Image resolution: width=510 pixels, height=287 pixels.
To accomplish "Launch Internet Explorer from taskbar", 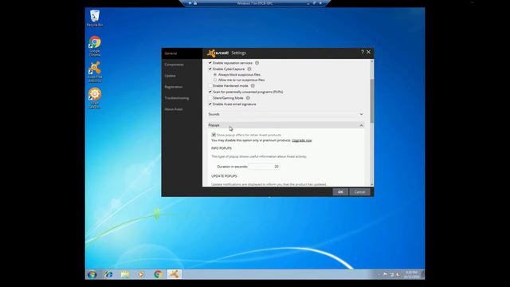I will pyautogui.click(x=108, y=274).
